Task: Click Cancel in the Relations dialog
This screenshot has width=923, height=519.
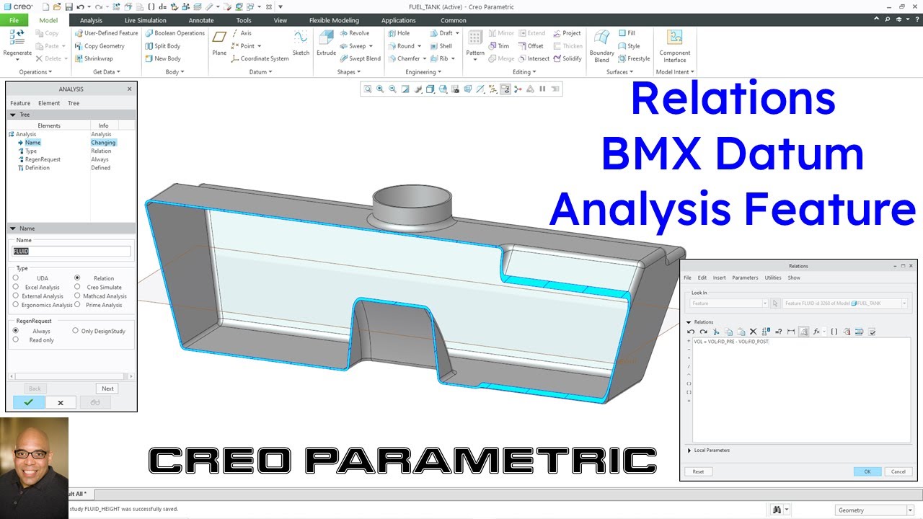Action: pyautogui.click(x=898, y=471)
